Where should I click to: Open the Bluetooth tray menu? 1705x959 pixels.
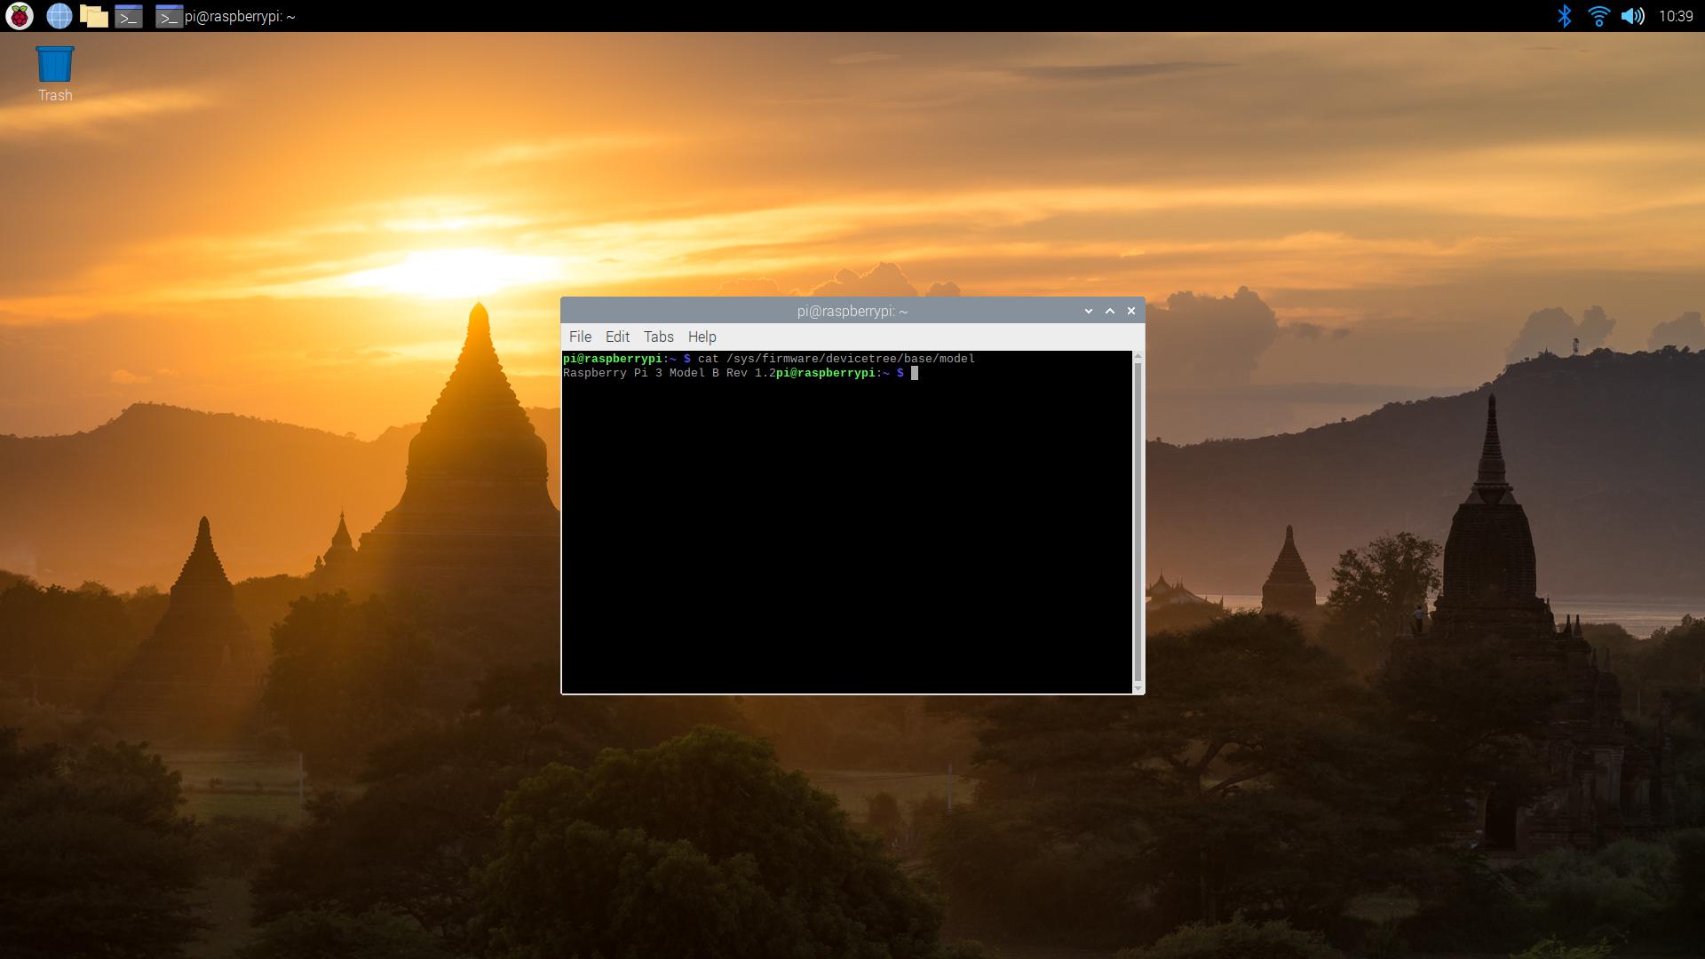(x=1565, y=16)
